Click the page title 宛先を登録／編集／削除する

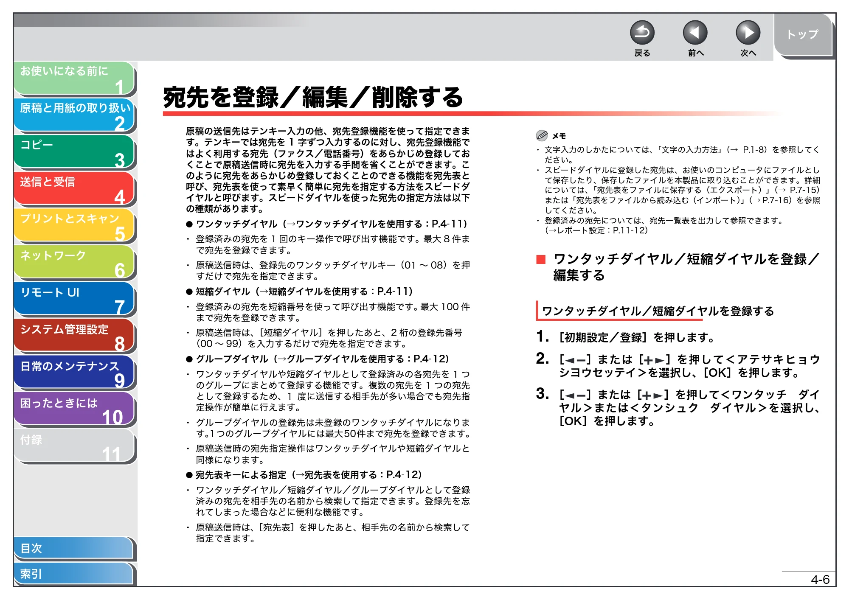pyautogui.click(x=313, y=97)
